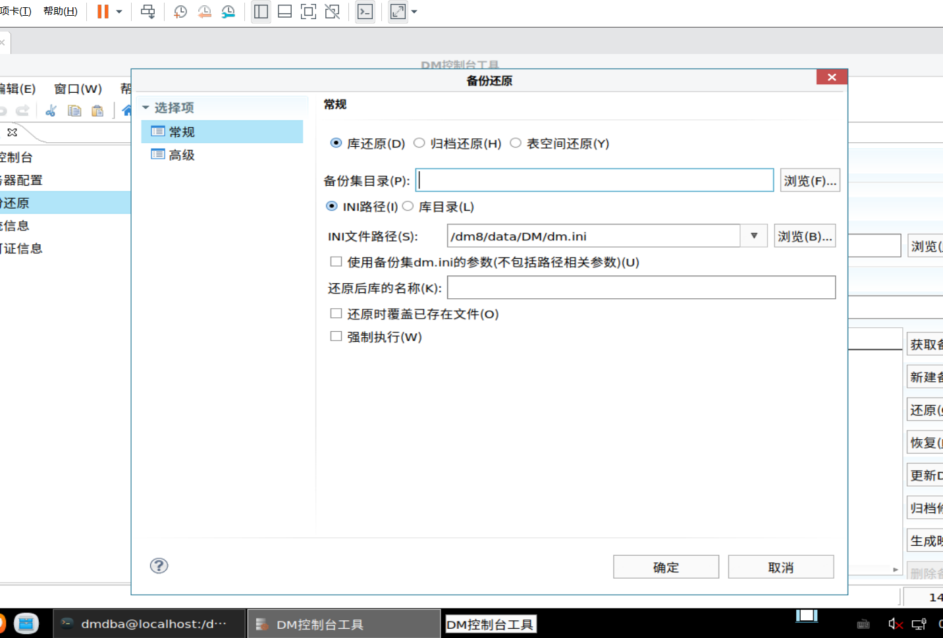
Task: Click the keyboard icon in system tray
Action: tap(863, 624)
